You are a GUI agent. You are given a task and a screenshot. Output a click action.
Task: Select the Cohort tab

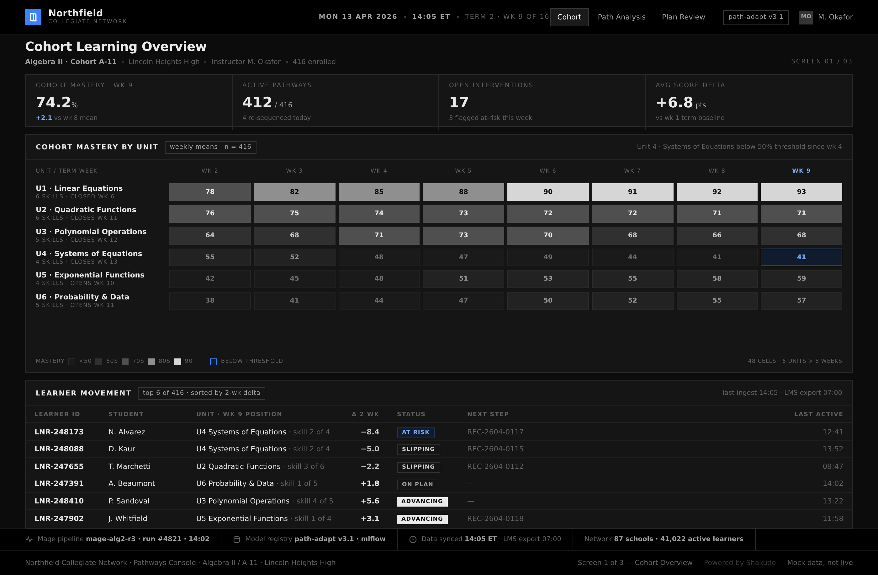click(569, 17)
